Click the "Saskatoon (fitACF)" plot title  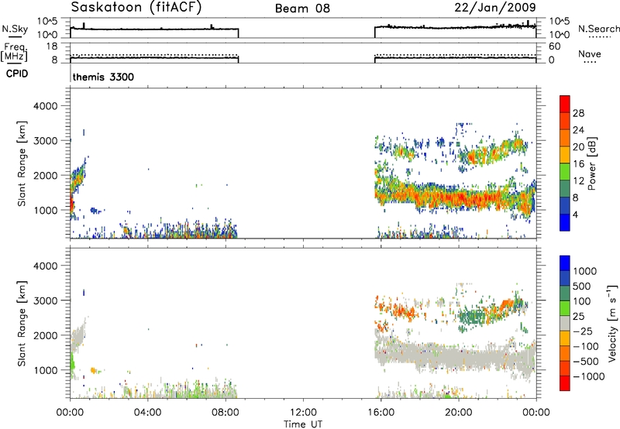tap(136, 7)
